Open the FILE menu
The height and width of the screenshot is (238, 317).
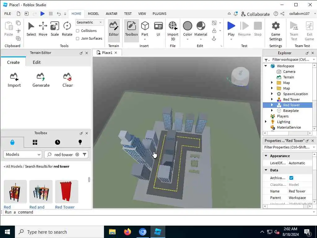8,14
